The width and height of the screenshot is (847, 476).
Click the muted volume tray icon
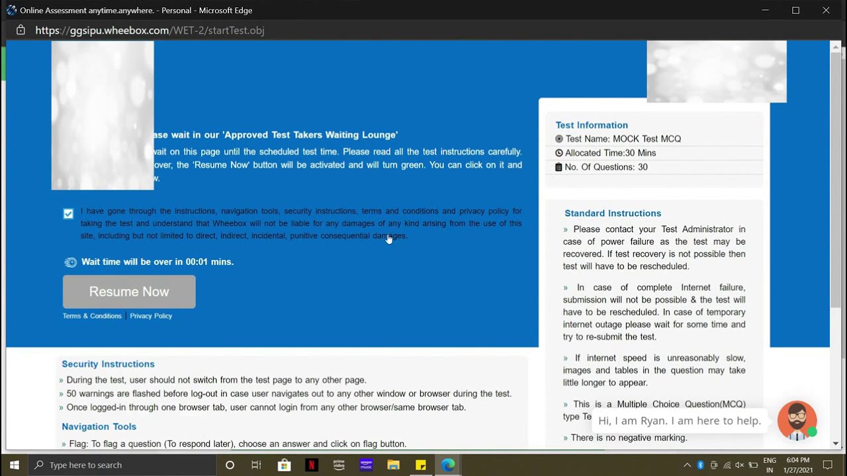point(740,465)
